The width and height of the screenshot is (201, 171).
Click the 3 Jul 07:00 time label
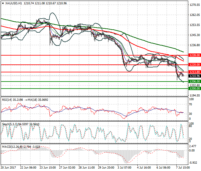pyautogui.click(x=124, y=168)
